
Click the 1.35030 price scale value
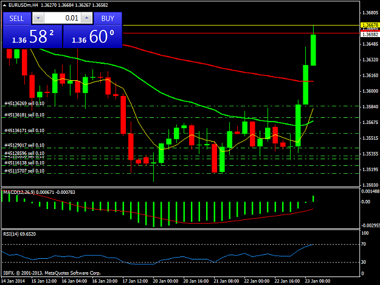click(x=370, y=185)
